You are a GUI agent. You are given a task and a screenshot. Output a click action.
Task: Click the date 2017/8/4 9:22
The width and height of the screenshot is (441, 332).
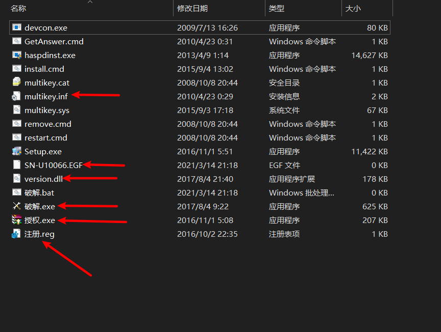203,207
